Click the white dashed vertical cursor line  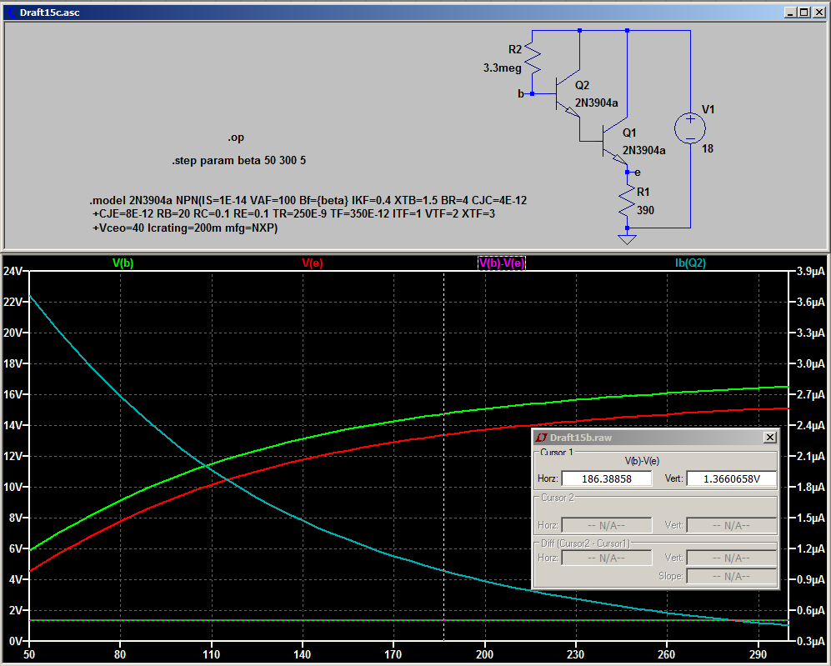[x=444, y=456]
